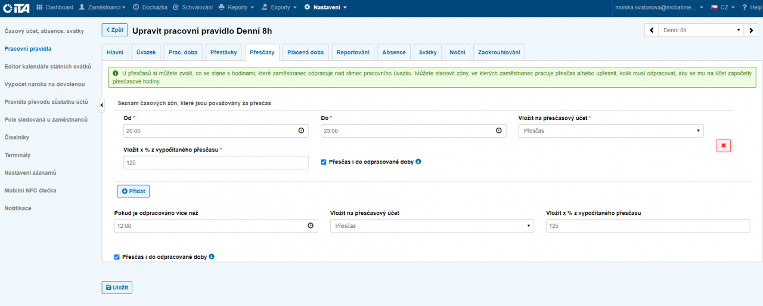Click info icon beside first Přesčas checkbox
Screen dimensions: 763x306
point(418,162)
